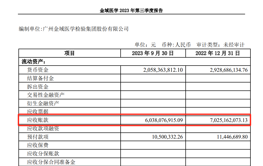The width and height of the screenshot is (263, 166).
Task: Click the 2023 年 9 月 30 日 column header
Action: point(153,53)
